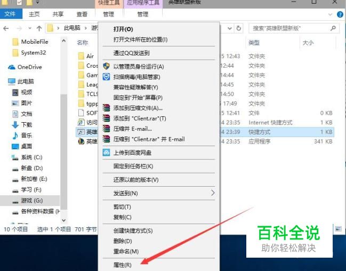
Task: Switch to the 主页 ribbon tab
Action: (34, 14)
